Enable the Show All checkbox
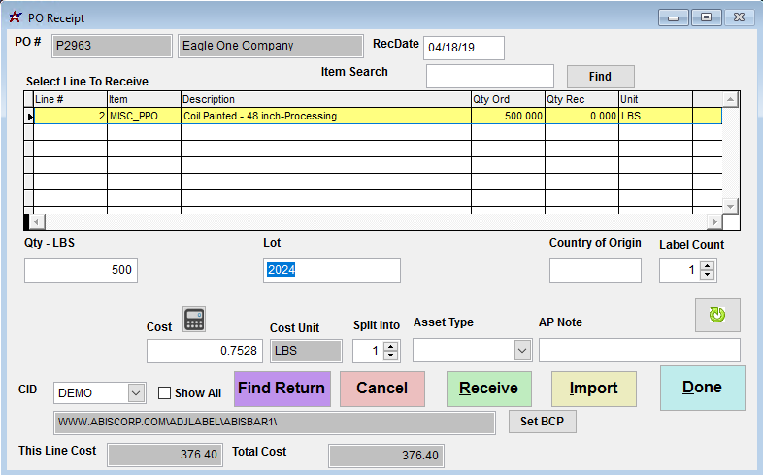 click(165, 393)
